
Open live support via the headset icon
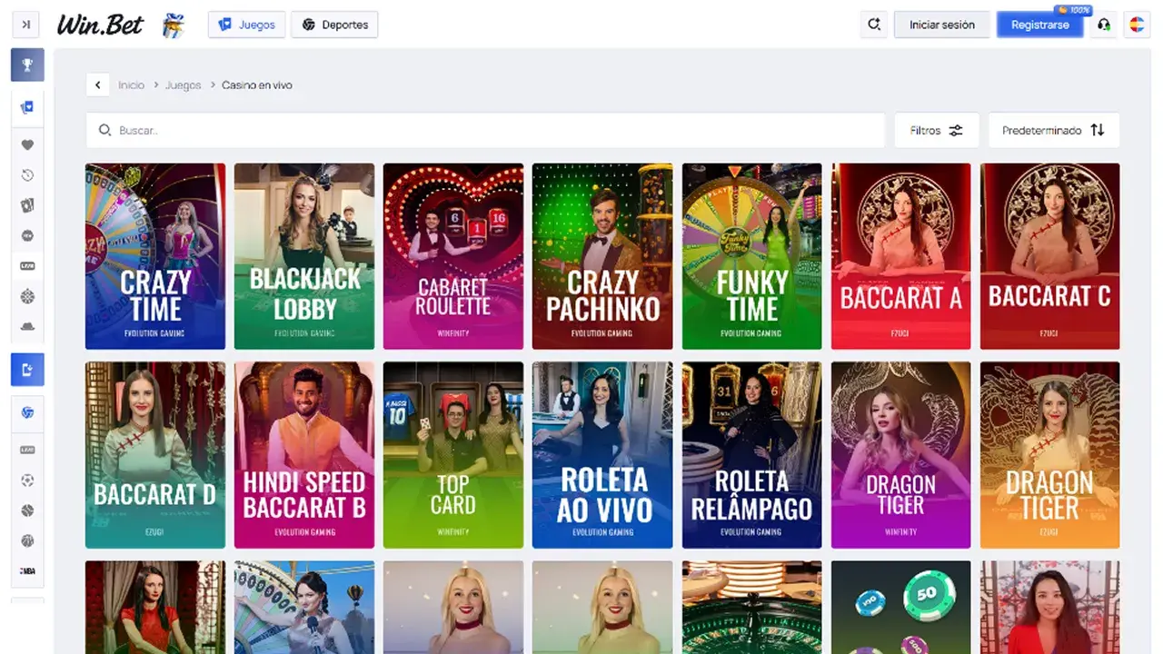[x=1104, y=25]
